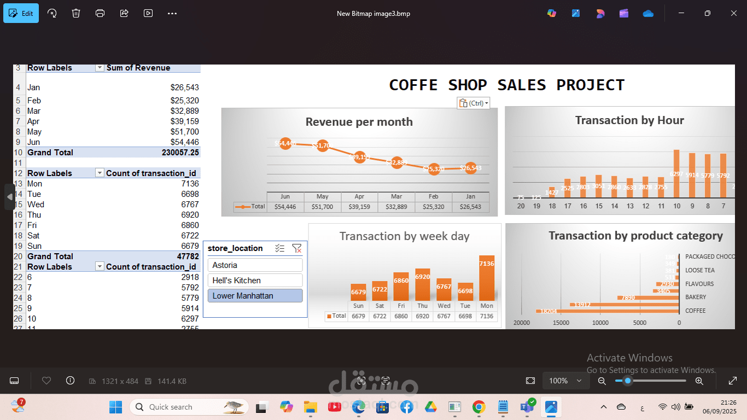
Task: Open Microsoft Teams on the taskbar
Action: point(527,407)
